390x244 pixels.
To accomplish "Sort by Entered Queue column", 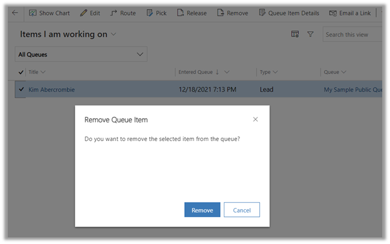I will (199, 72).
